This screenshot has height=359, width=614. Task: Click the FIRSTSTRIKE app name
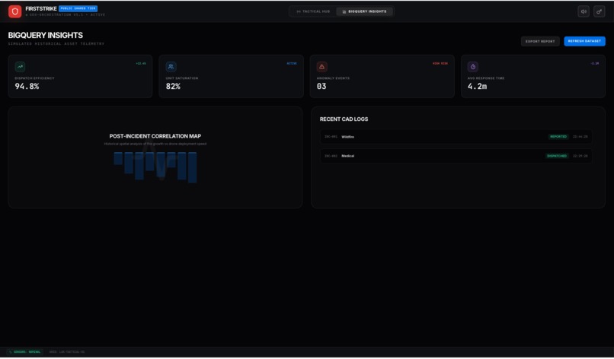pos(41,8)
